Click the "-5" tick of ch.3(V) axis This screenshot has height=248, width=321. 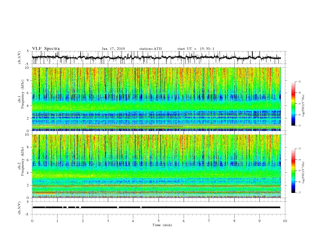28,214
